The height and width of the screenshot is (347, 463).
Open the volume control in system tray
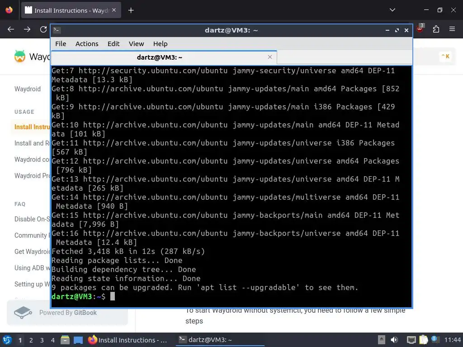(x=394, y=340)
